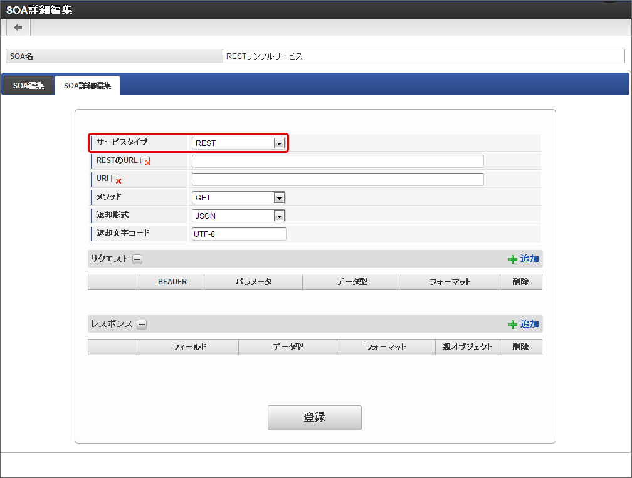Viewport: 632px width, 478px height.
Task: Click リクエスト table フォーマット column header
Action: [x=451, y=282]
